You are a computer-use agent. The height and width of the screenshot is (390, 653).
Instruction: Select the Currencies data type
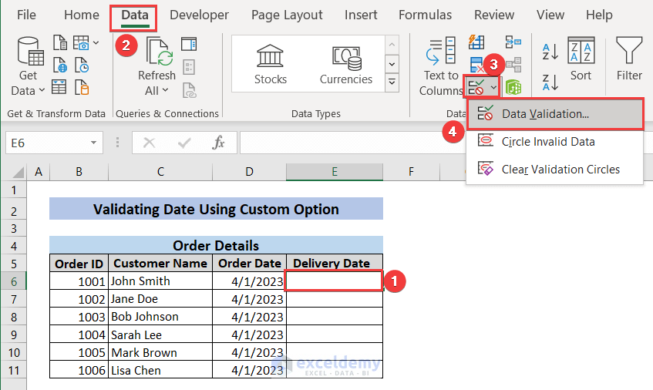346,65
